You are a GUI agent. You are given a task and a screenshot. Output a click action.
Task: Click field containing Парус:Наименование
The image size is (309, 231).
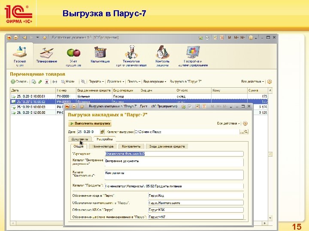196,203
